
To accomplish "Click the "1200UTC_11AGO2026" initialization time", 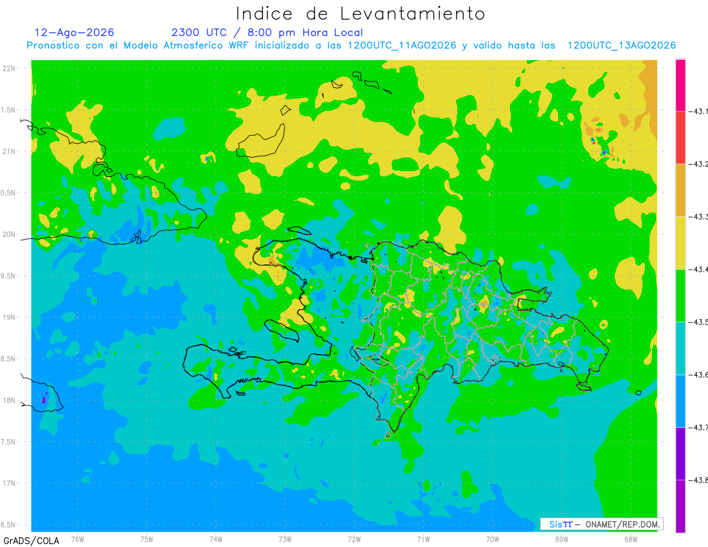I will click(402, 45).
